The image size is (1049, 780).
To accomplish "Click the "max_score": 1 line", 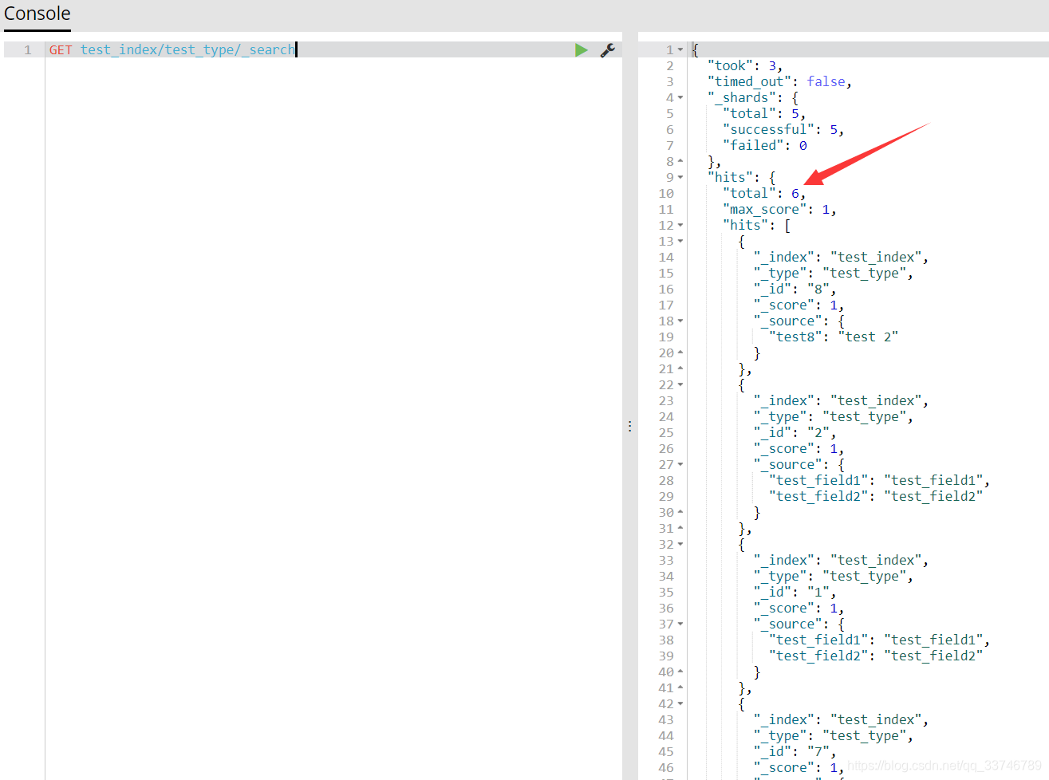I will point(779,209).
